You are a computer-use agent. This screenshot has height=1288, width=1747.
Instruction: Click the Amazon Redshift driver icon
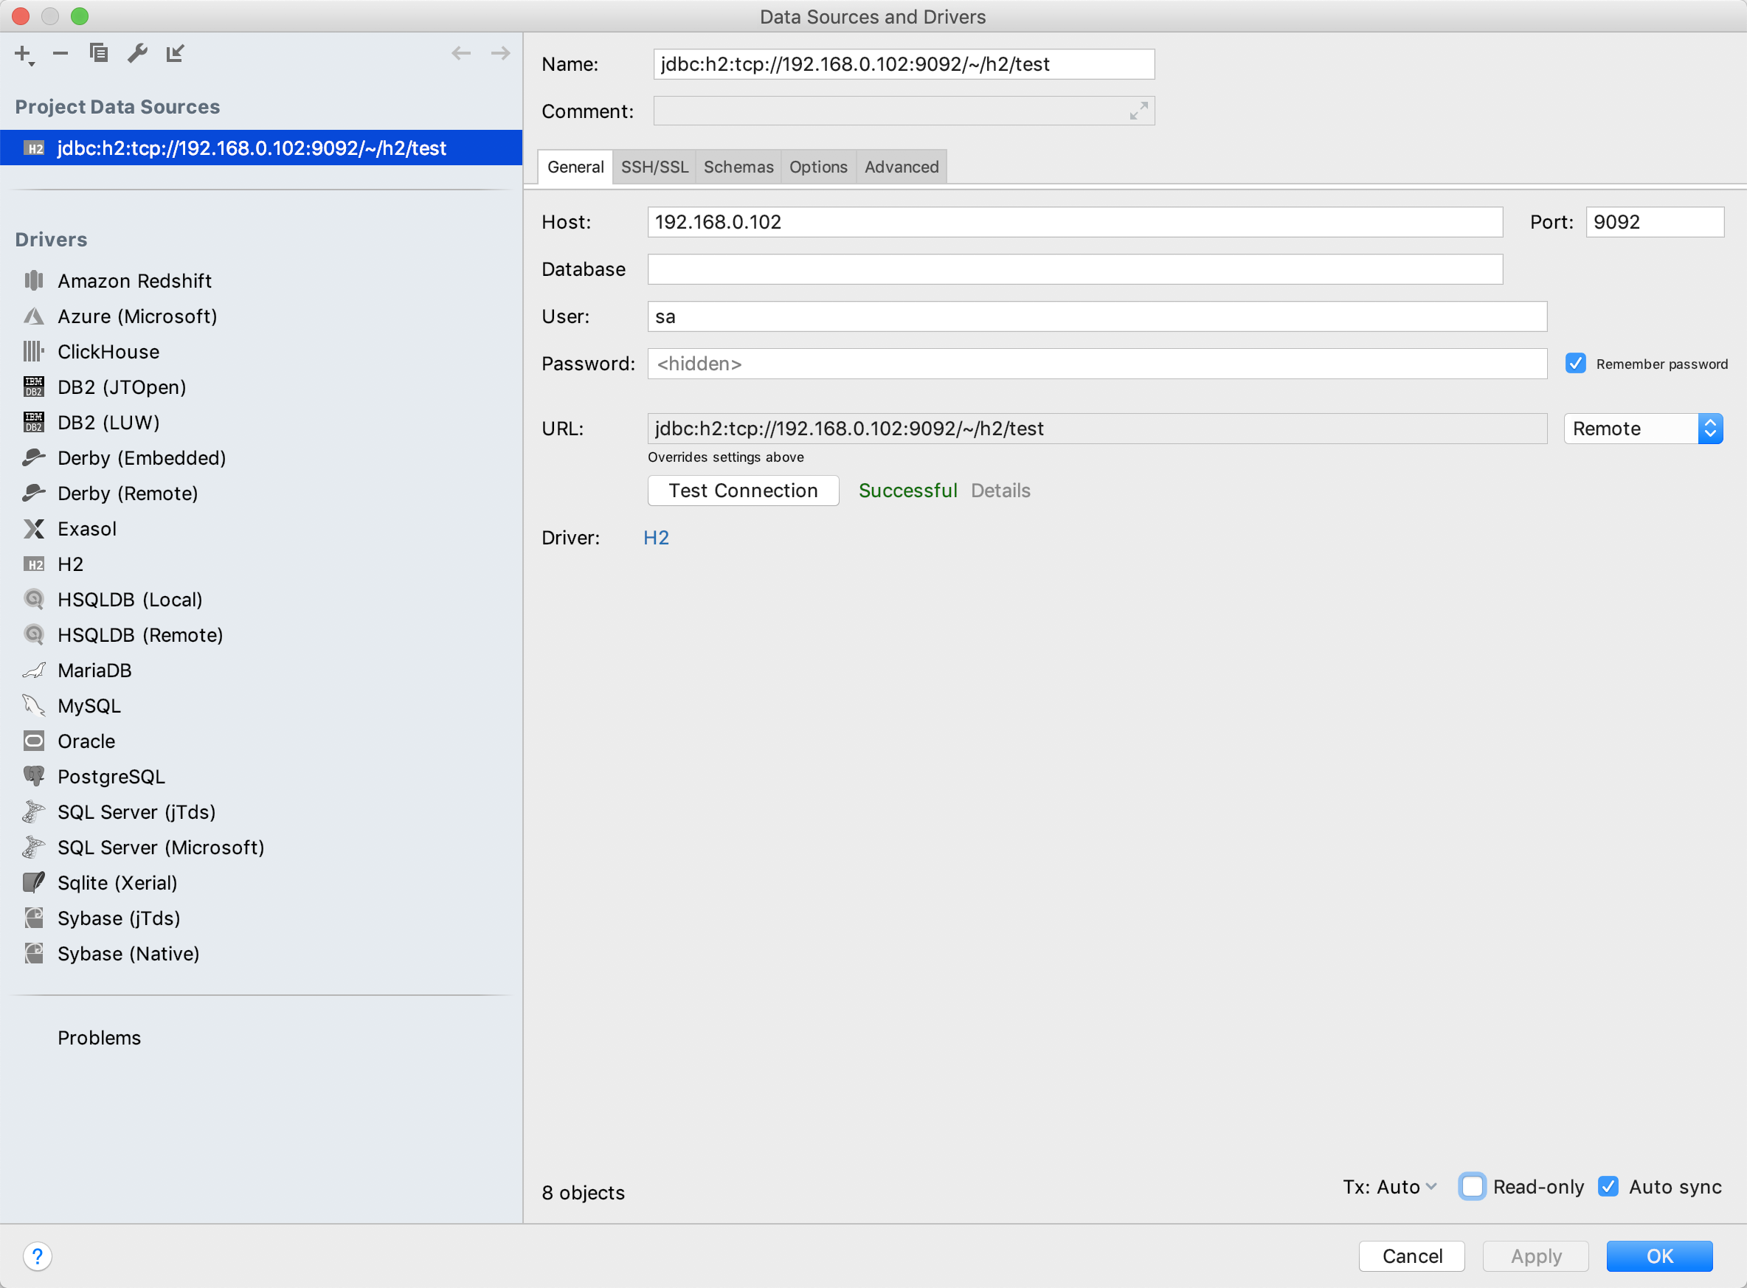click(x=34, y=280)
